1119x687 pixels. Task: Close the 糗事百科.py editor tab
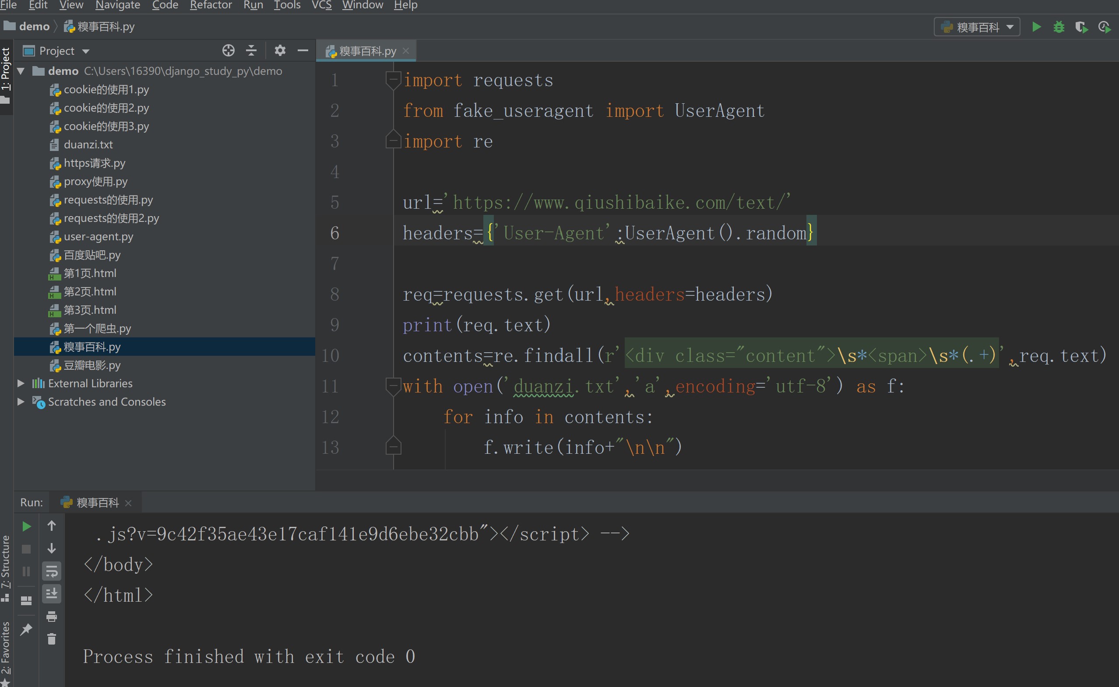point(406,50)
